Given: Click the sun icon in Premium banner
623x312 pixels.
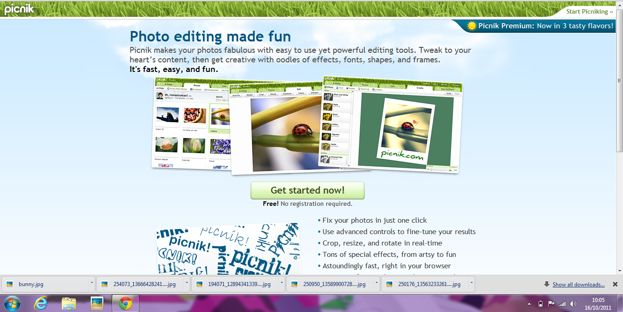Looking at the screenshot, I should [x=471, y=26].
